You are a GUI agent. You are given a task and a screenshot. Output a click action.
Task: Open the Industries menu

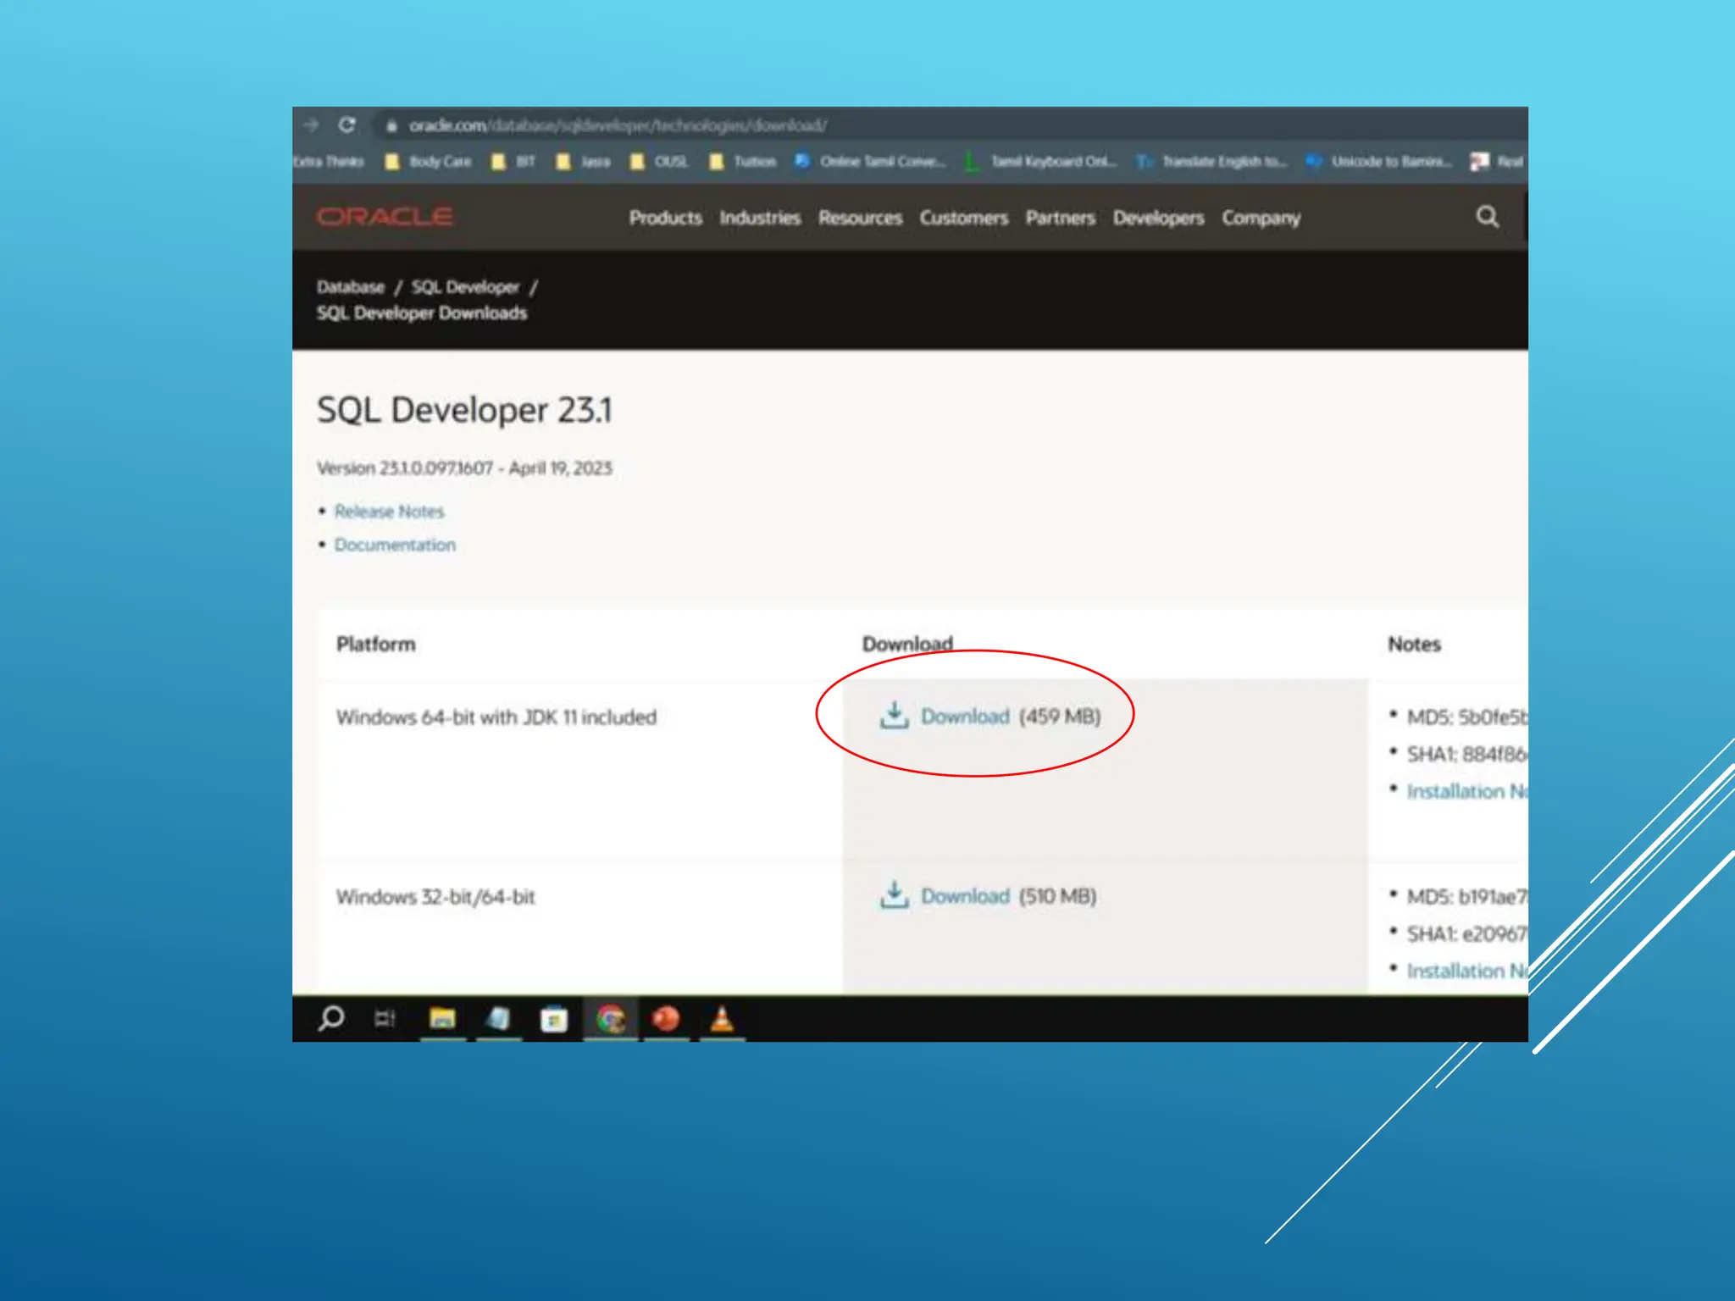(760, 218)
